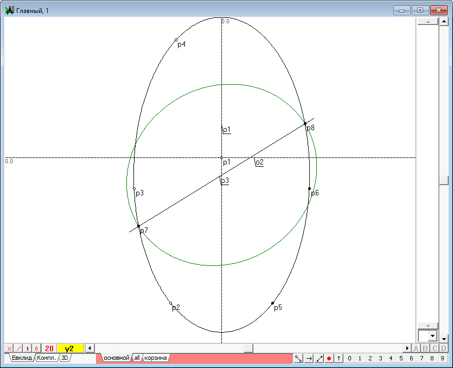Maximize the Главный window
Viewport: 453px width, 368px height.
(420, 10)
